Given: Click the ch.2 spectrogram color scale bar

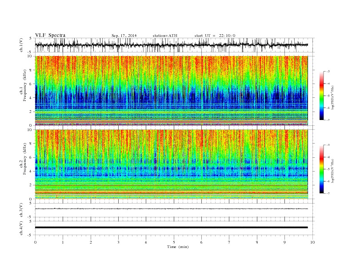Looking at the screenshot, I should 321,169.
